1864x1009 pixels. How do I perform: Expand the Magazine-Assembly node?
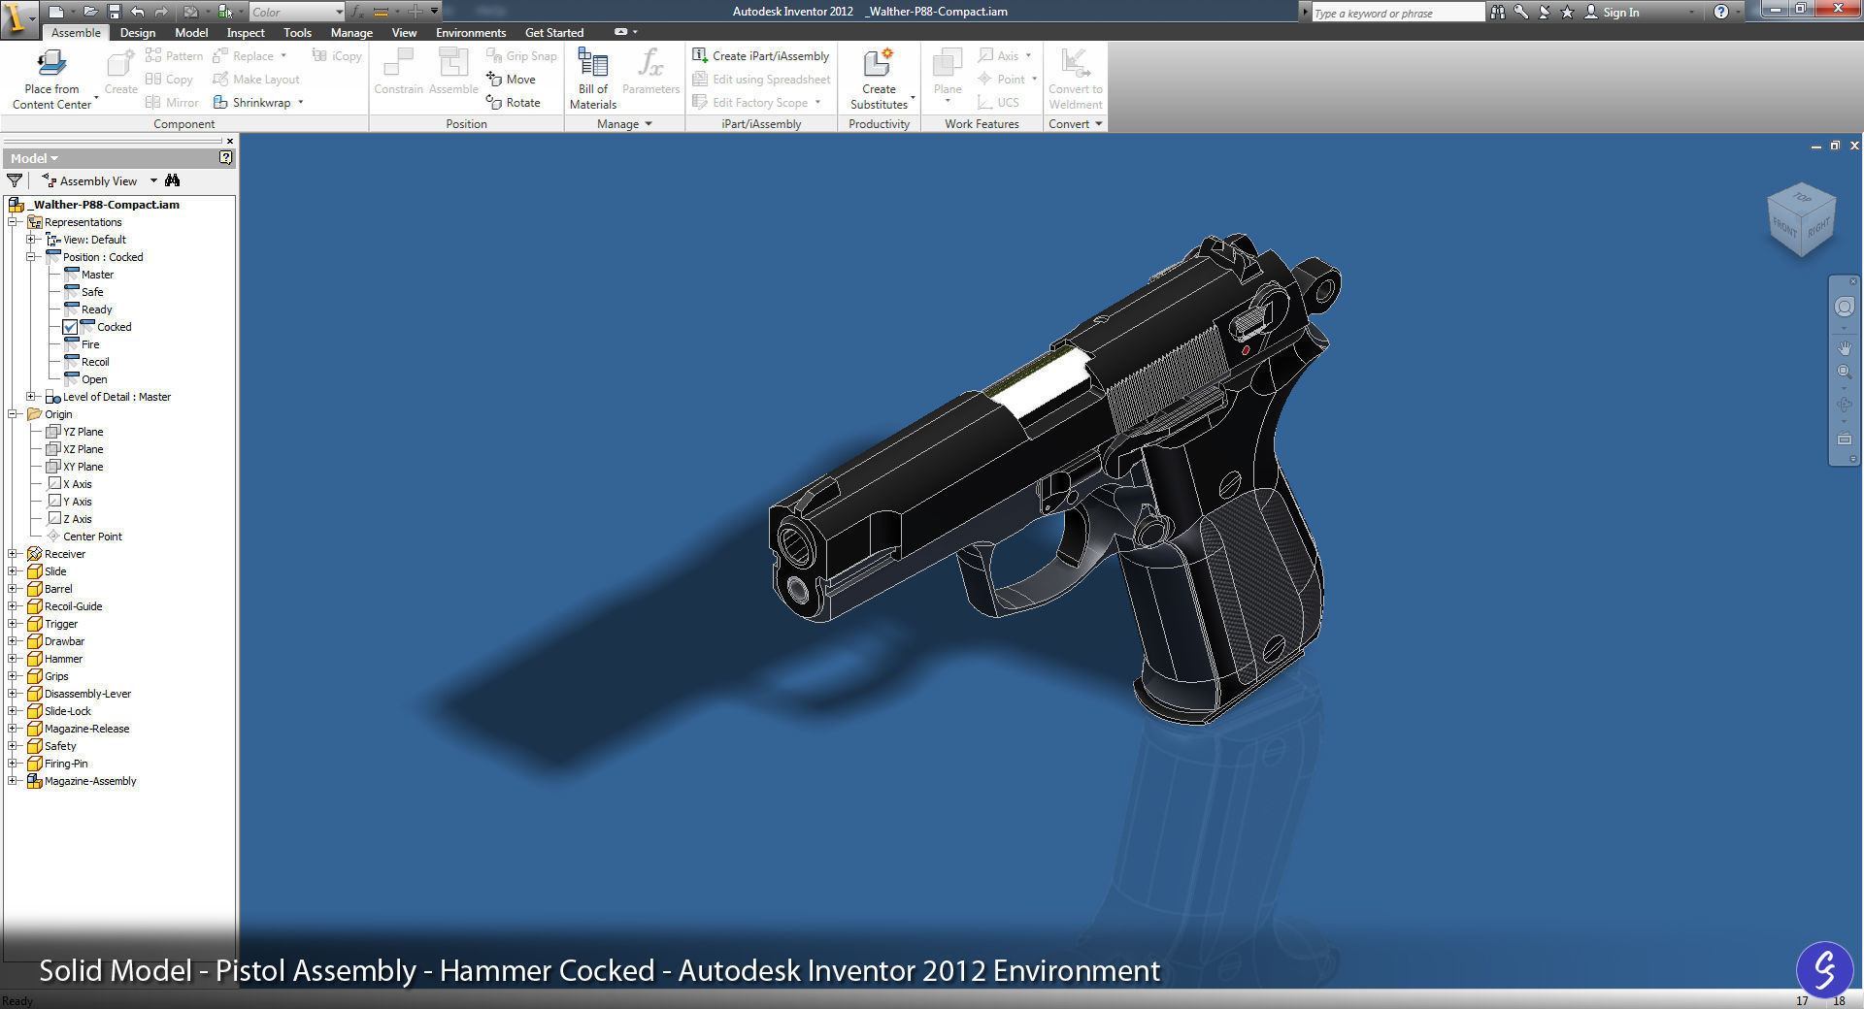(x=13, y=781)
